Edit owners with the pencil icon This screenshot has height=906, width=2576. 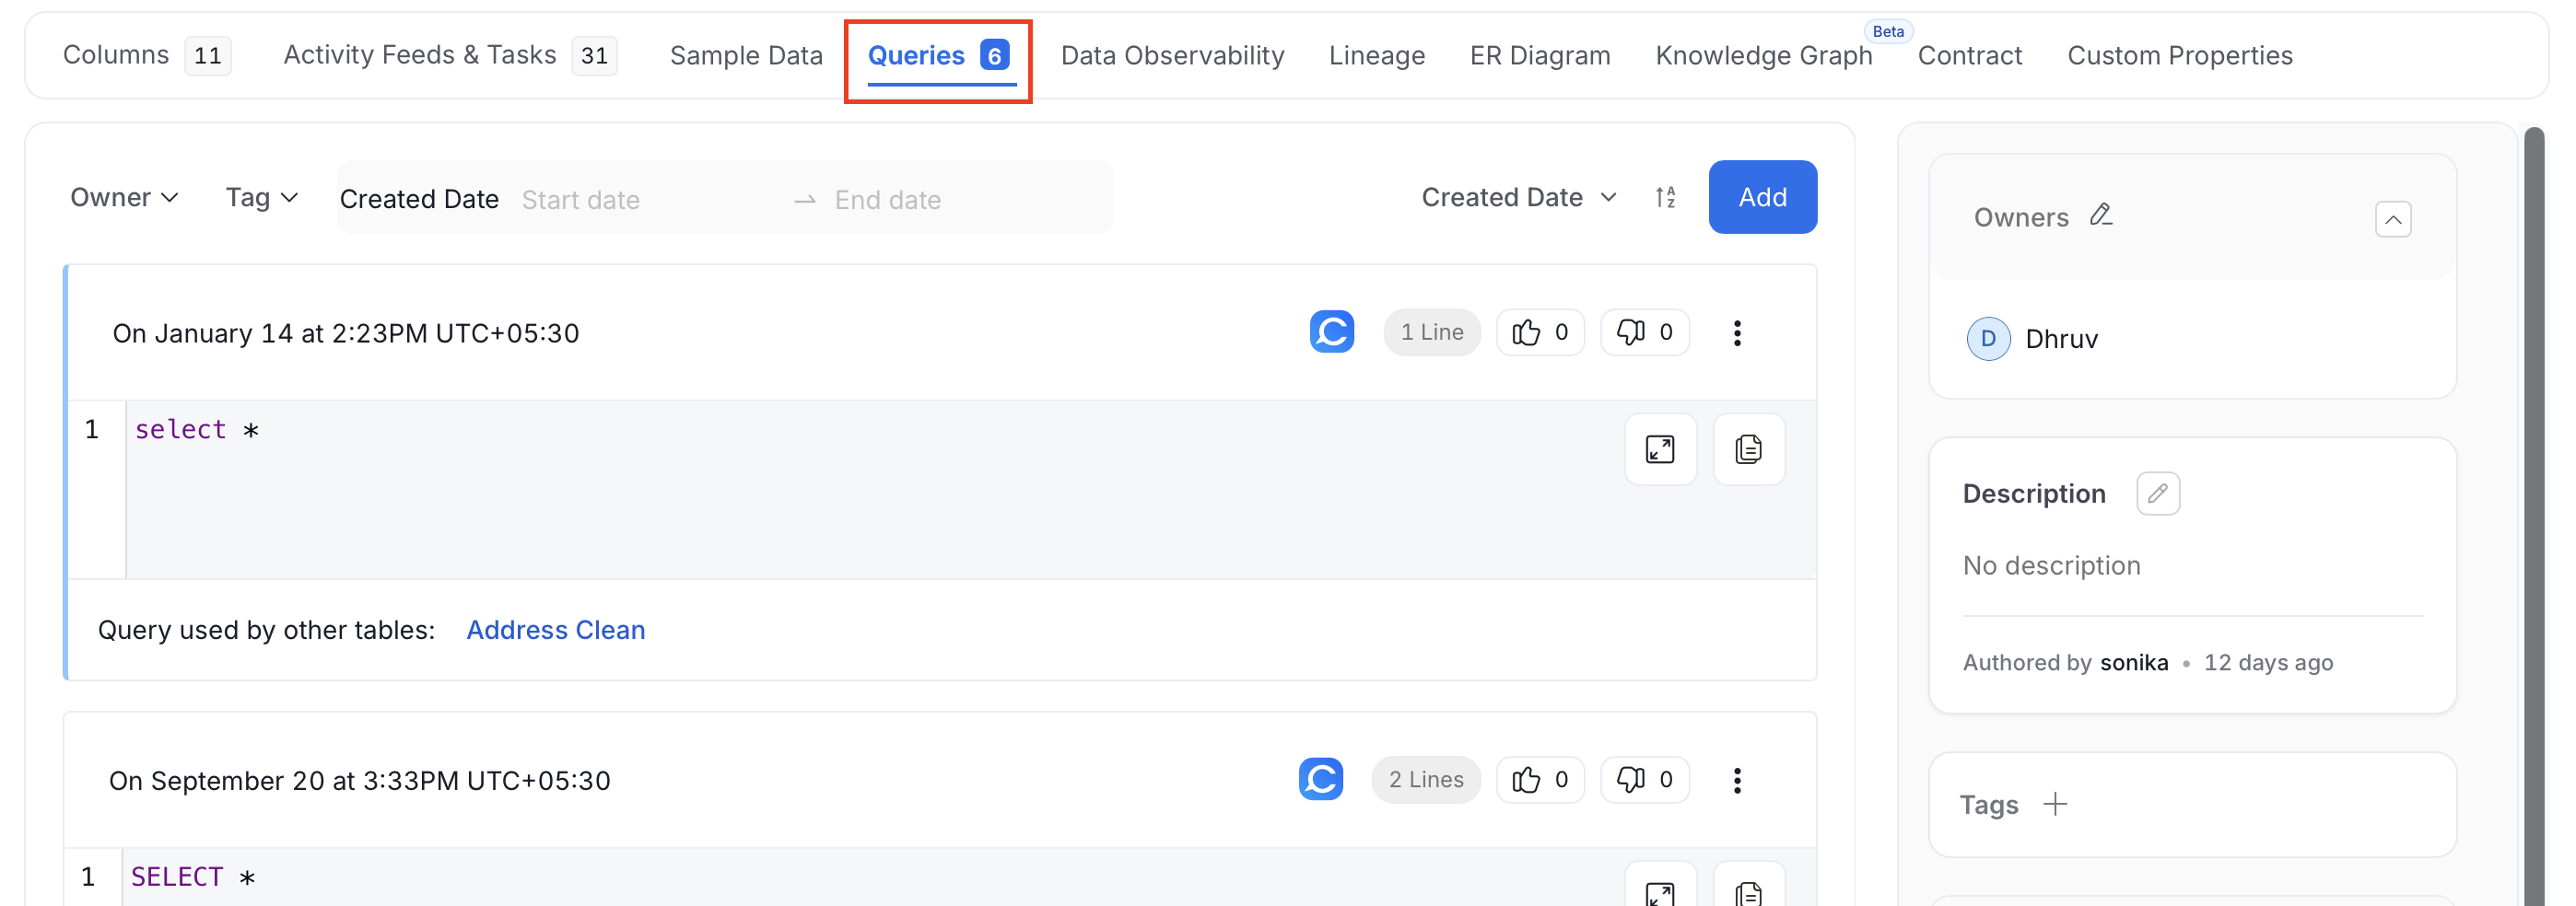click(2101, 215)
